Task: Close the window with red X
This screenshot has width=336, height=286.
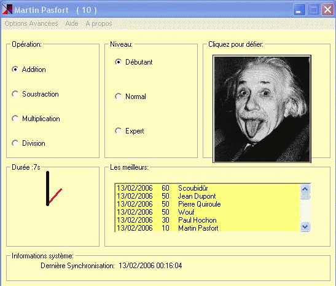Action: (327, 10)
